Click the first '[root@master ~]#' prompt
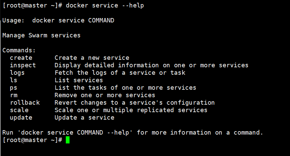 (x=32, y=5)
